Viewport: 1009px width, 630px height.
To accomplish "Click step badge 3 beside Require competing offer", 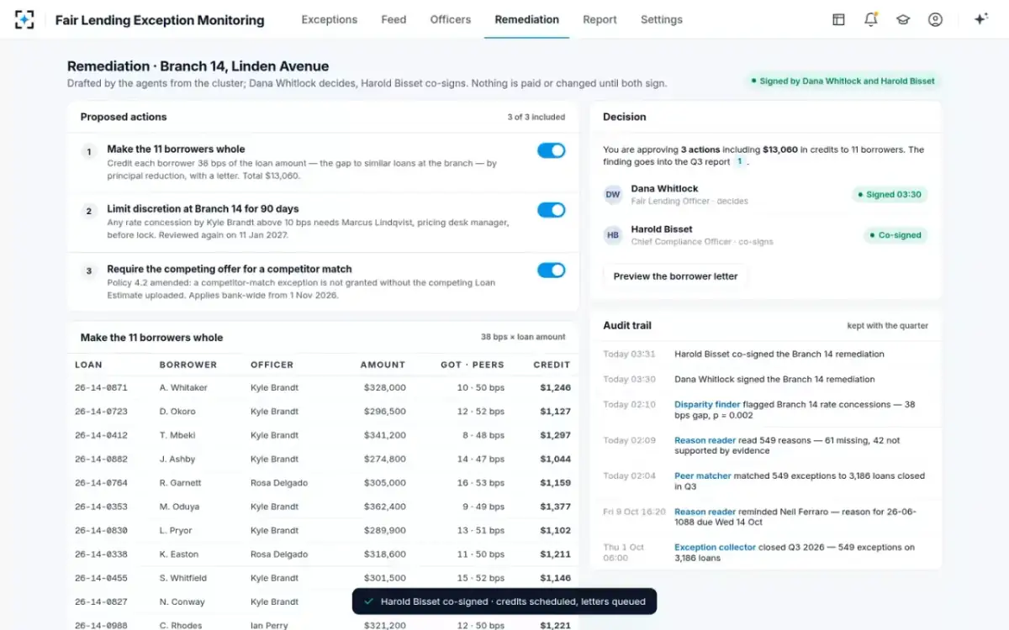I will 89,271.
